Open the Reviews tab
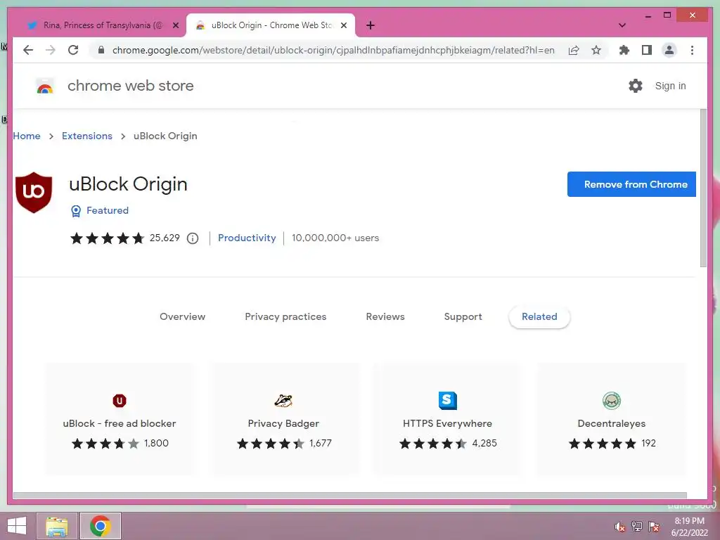 385,316
